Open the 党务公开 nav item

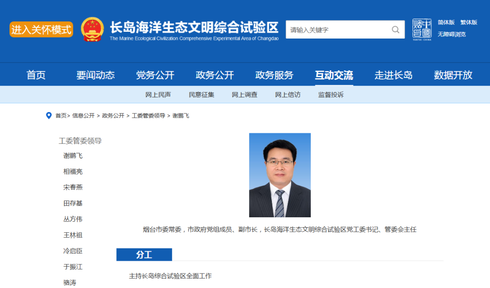coord(155,75)
